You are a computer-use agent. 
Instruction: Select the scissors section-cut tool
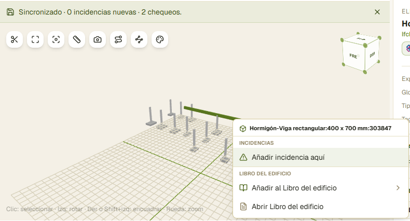click(15, 39)
